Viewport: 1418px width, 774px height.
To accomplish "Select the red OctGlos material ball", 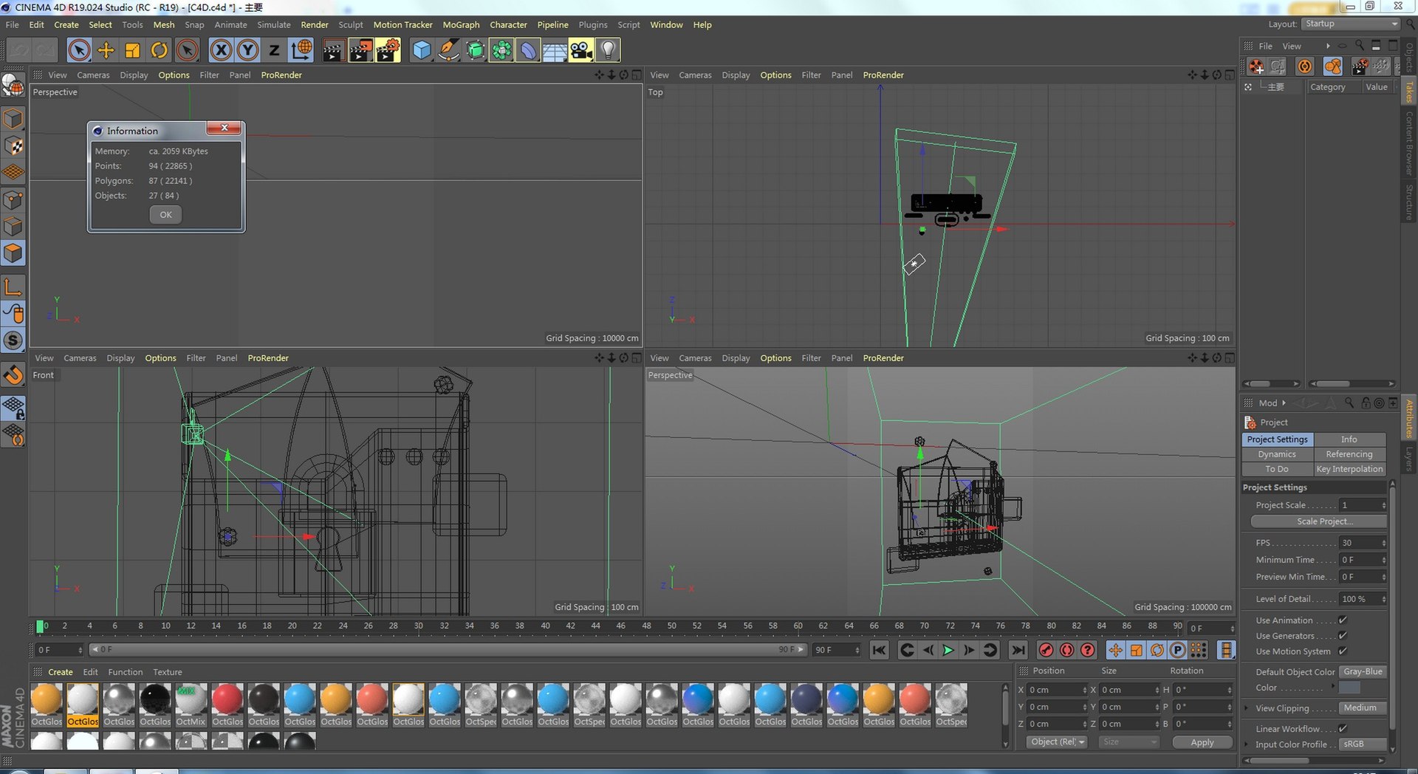I will [227, 699].
